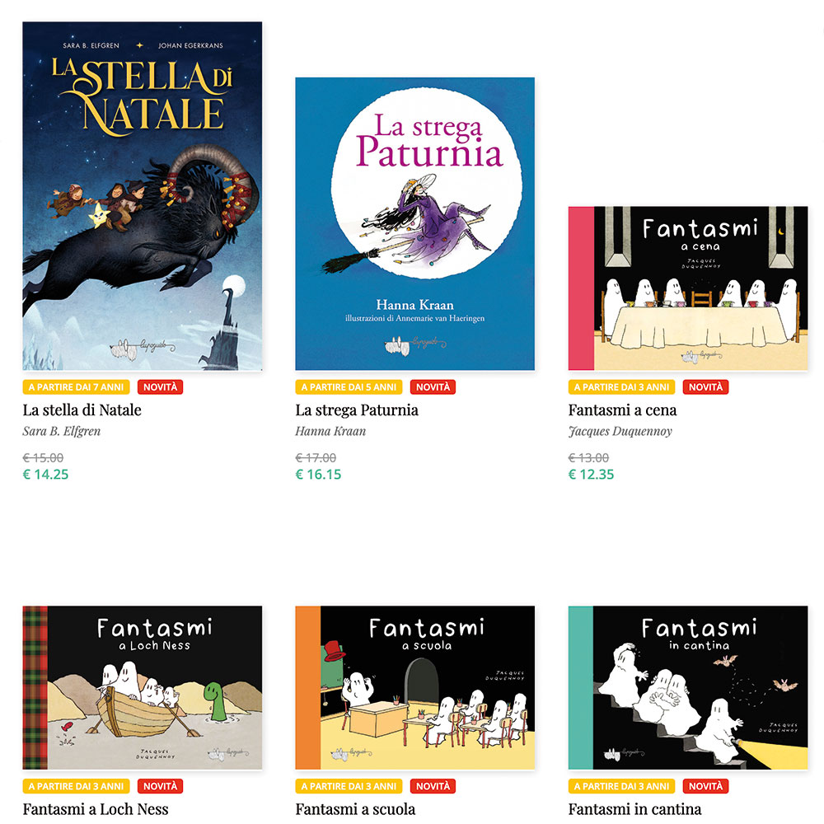This screenshot has height=824, width=824.
Task: Click the 'La strega Paturnia' title link
Action: (357, 410)
